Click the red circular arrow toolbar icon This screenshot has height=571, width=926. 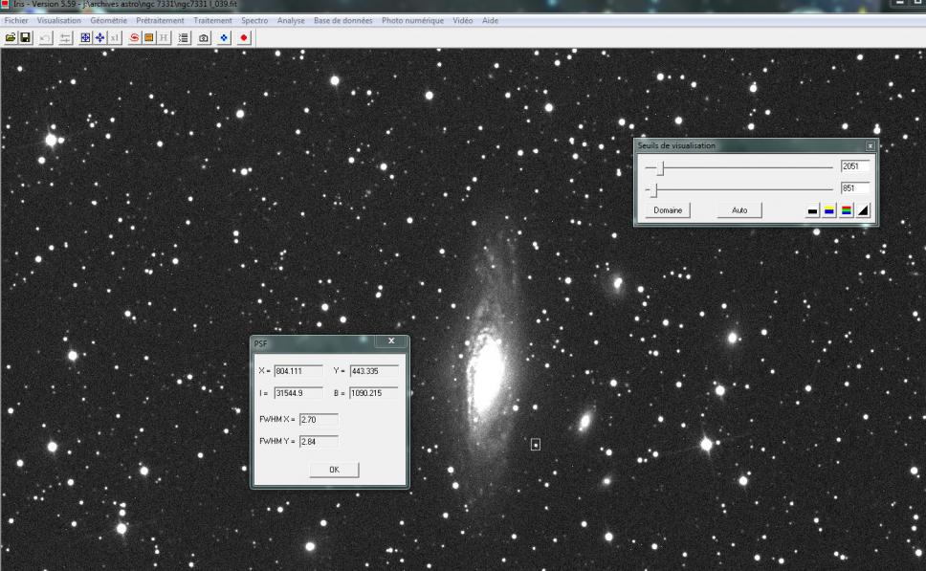[x=134, y=38]
